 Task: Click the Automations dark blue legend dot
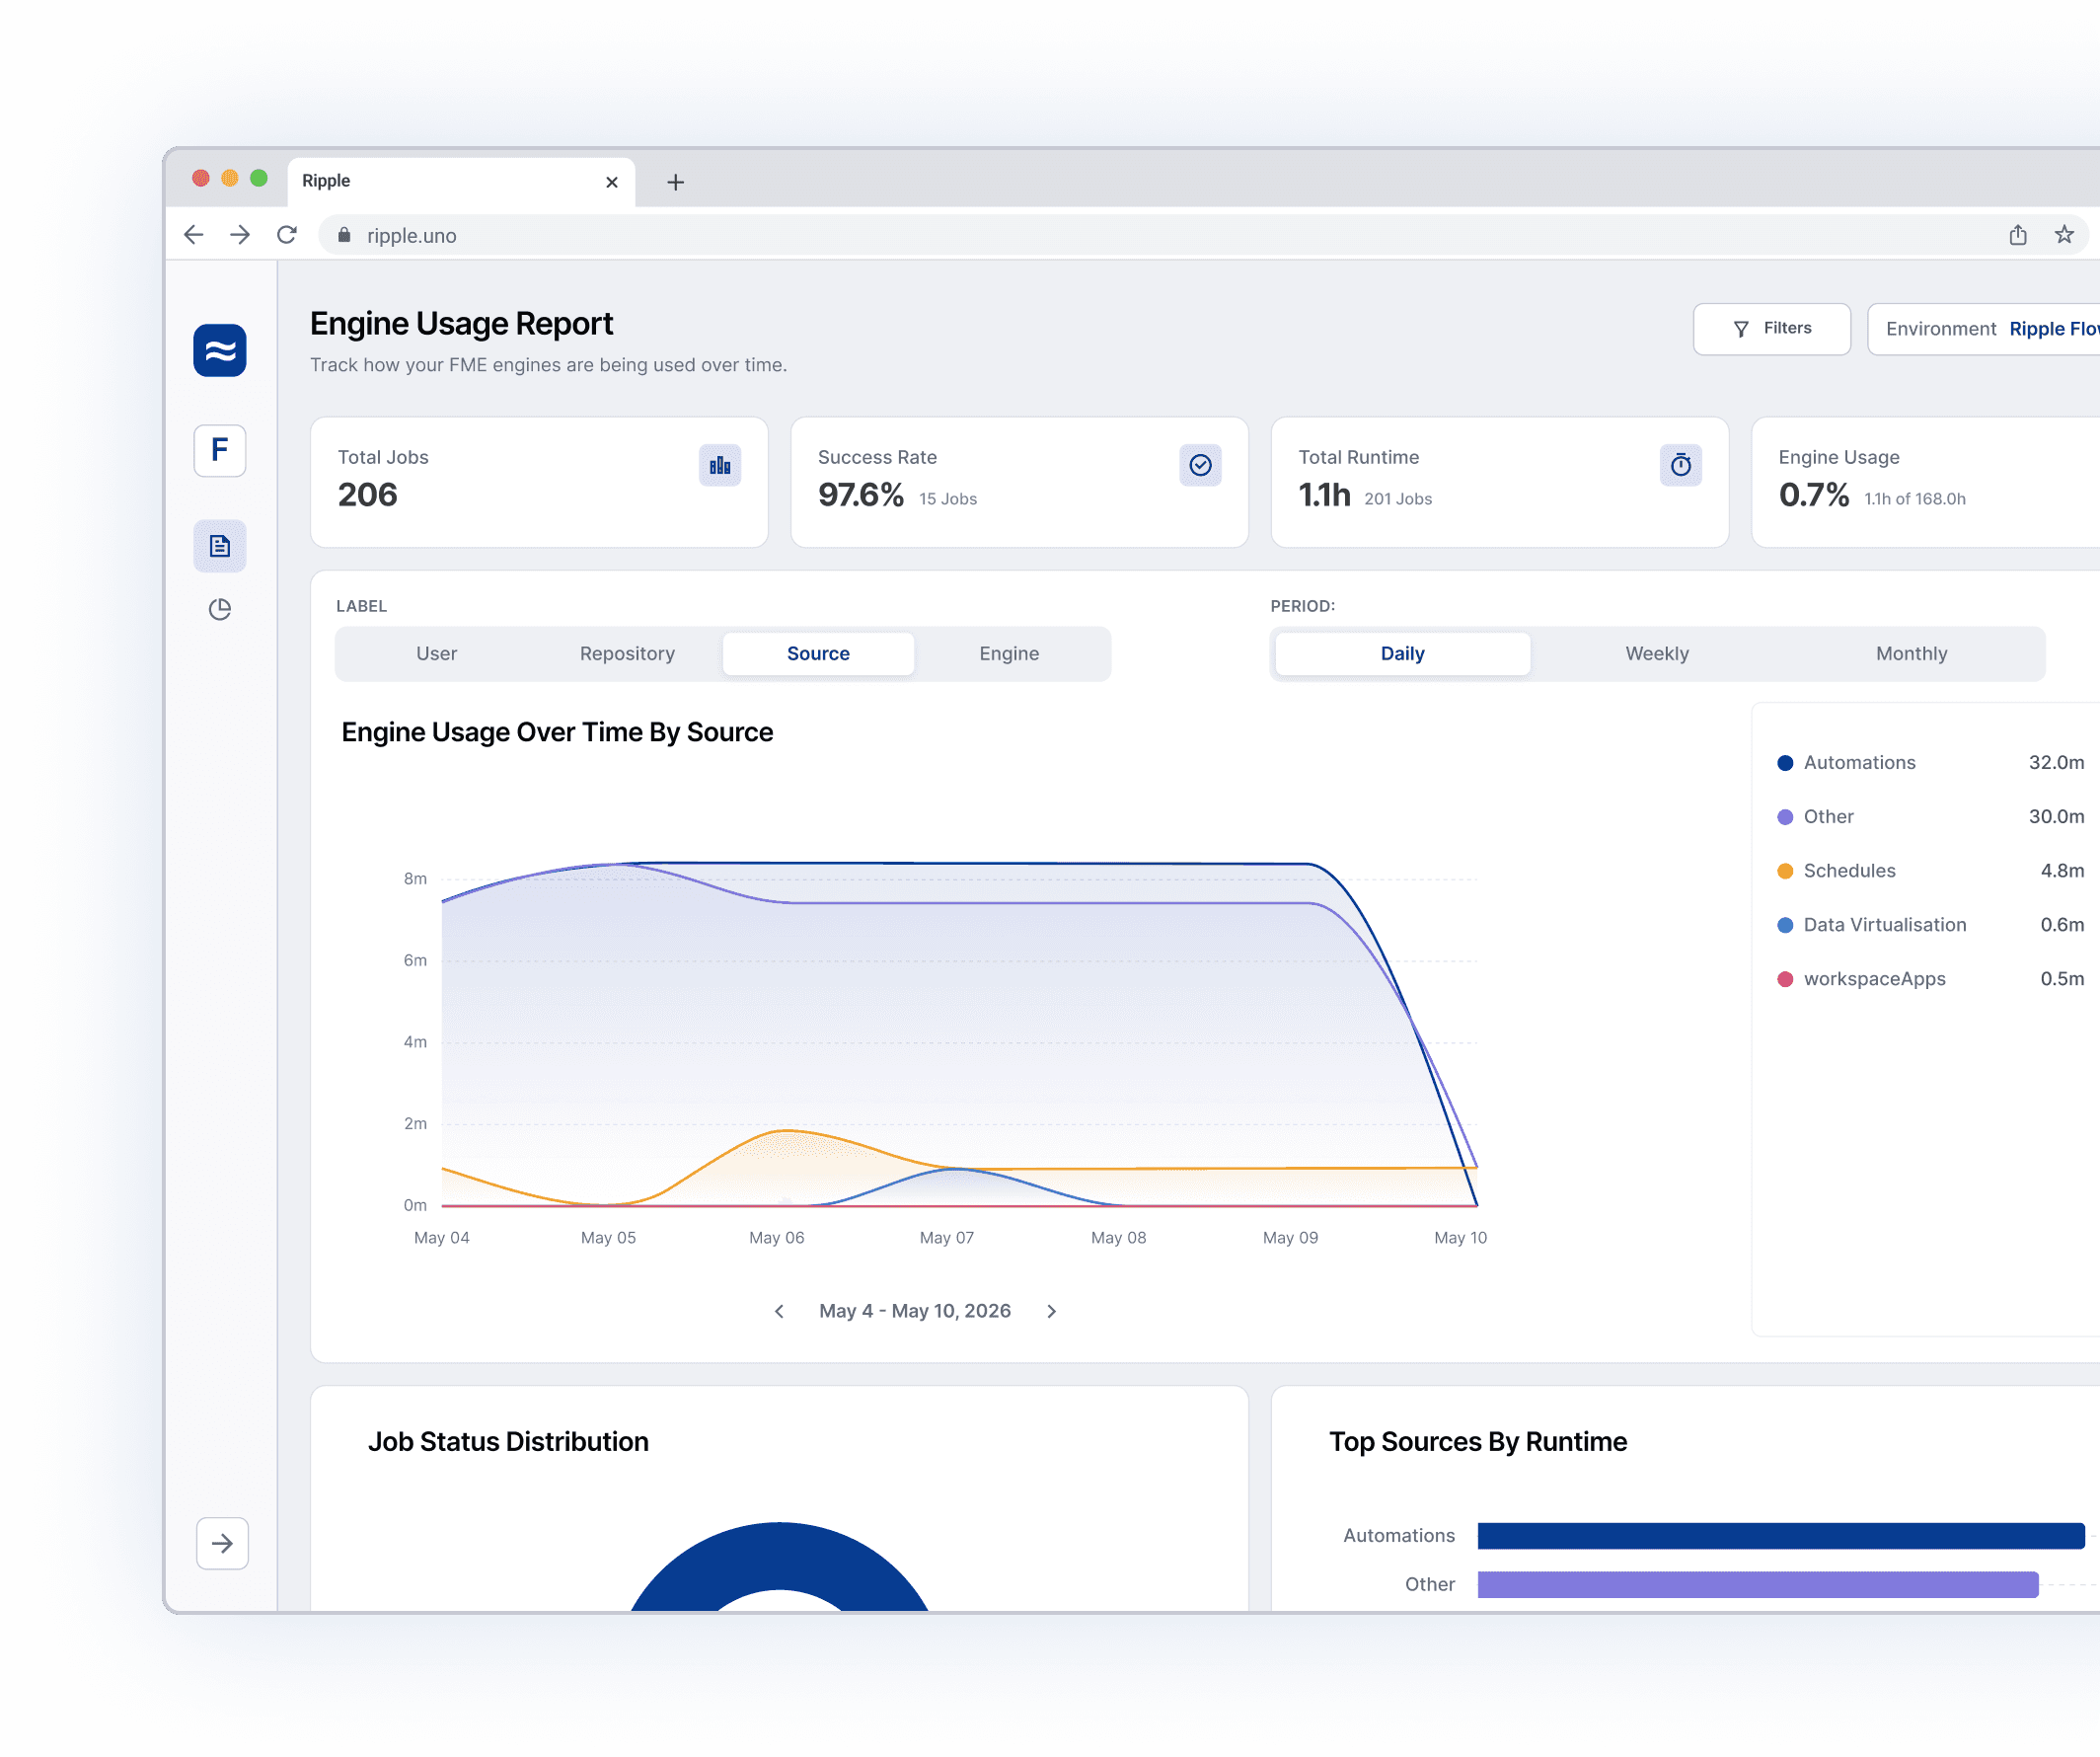click(1785, 763)
